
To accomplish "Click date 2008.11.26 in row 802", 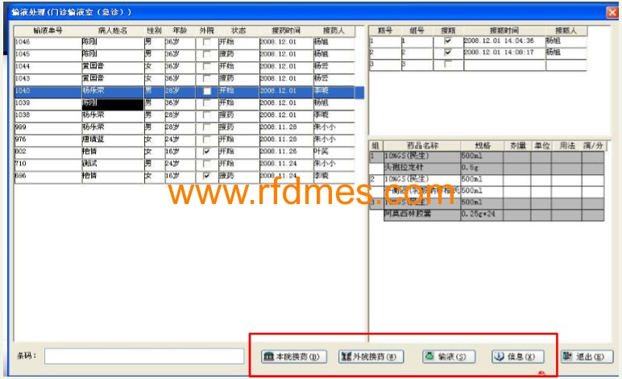I will 278,152.
